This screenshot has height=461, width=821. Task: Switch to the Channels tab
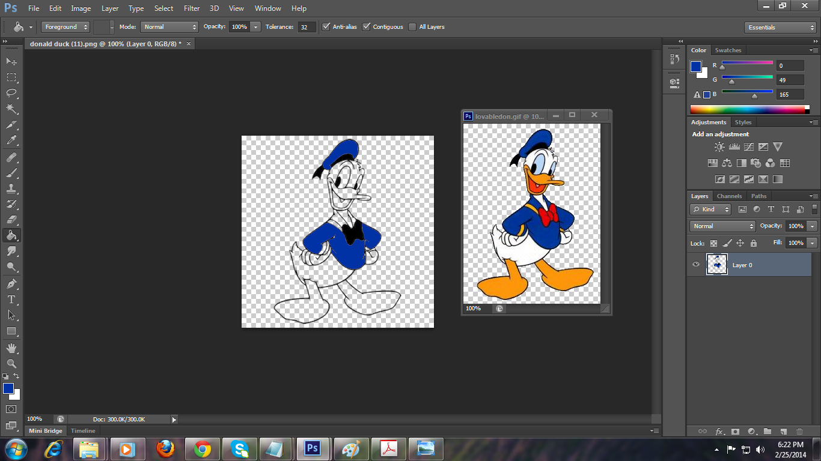coord(729,196)
